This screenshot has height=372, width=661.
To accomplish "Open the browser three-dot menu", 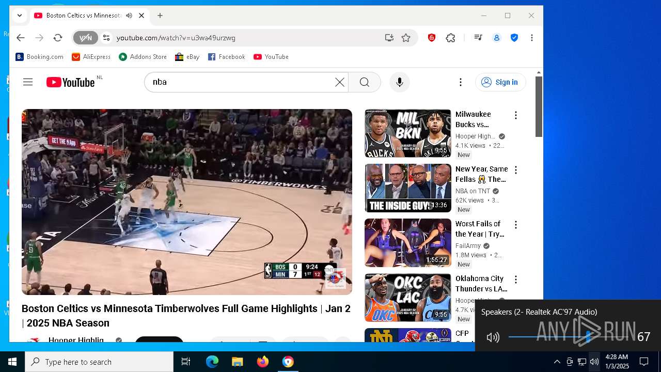I will [531, 38].
